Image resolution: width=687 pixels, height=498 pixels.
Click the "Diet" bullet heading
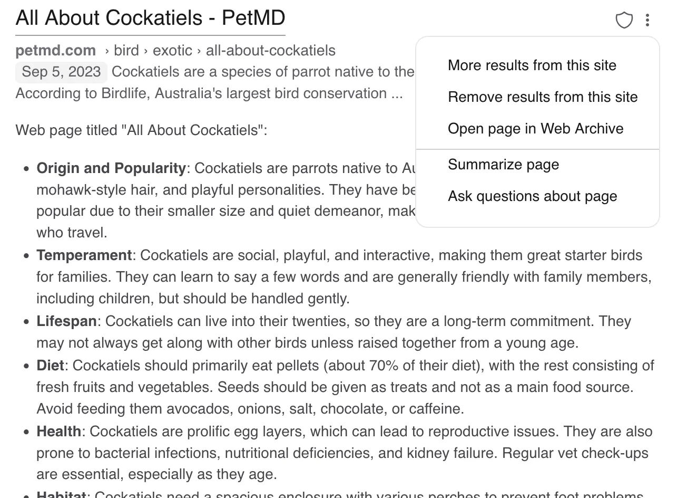(x=50, y=366)
